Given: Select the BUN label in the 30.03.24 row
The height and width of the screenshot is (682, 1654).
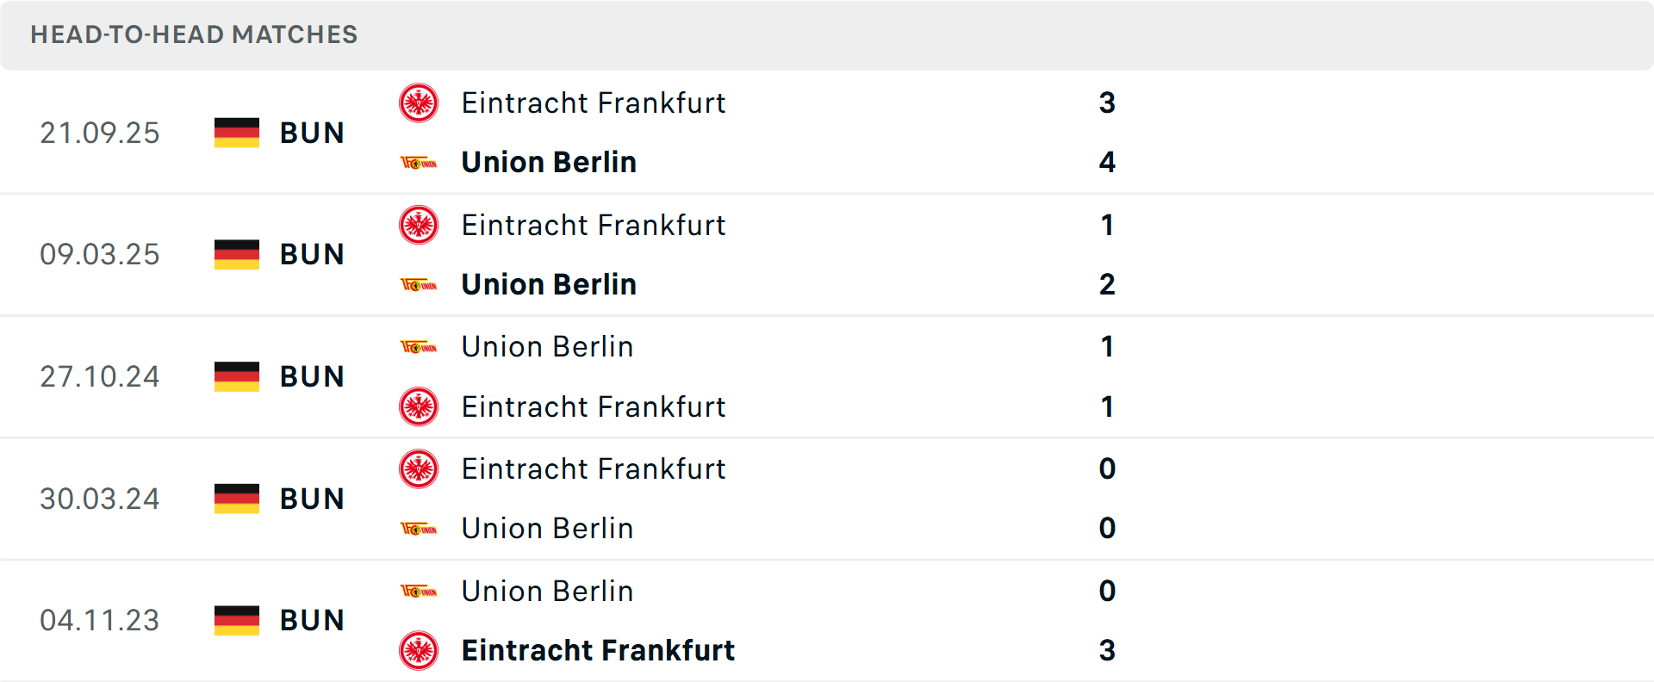Looking at the screenshot, I should click(x=311, y=499).
